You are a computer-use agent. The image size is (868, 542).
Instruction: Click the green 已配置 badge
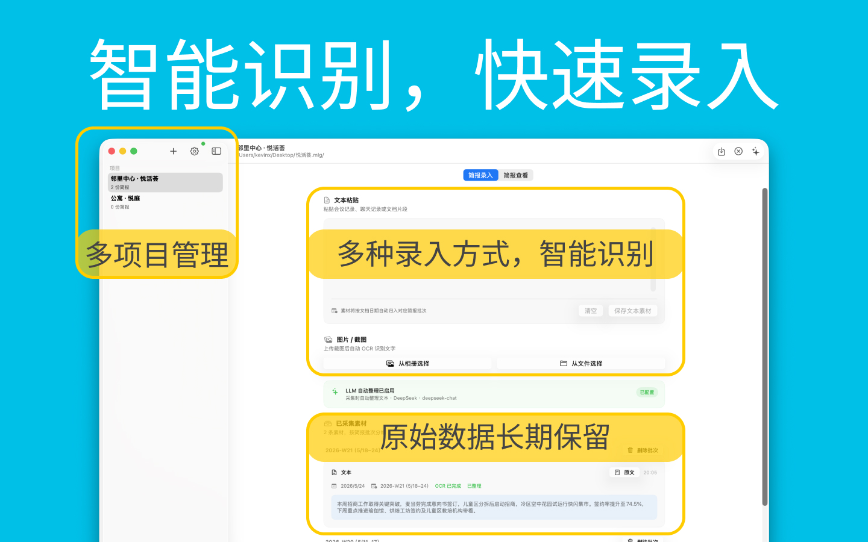point(647,392)
